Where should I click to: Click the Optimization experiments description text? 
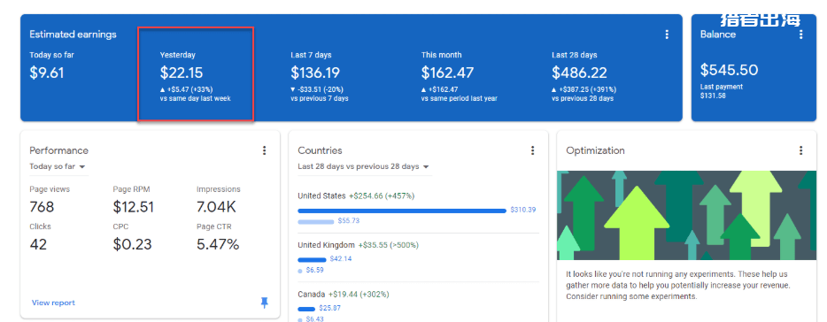click(677, 286)
